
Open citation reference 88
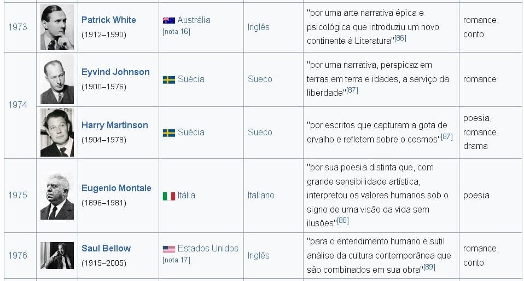(x=343, y=221)
